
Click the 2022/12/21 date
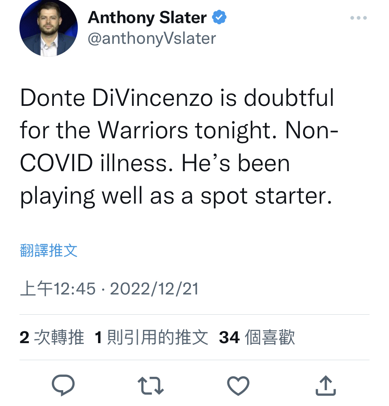pos(154,289)
